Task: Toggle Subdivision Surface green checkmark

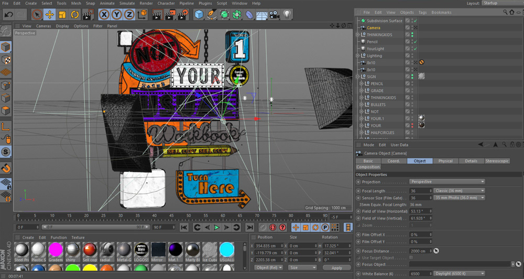Action: (416, 21)
